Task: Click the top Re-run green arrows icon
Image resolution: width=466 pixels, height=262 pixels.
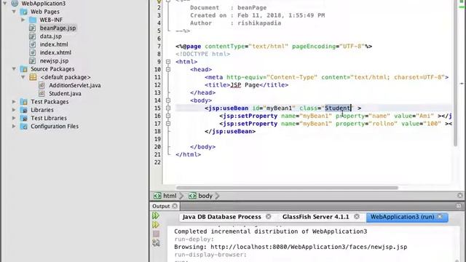Action: click(156, 215)
